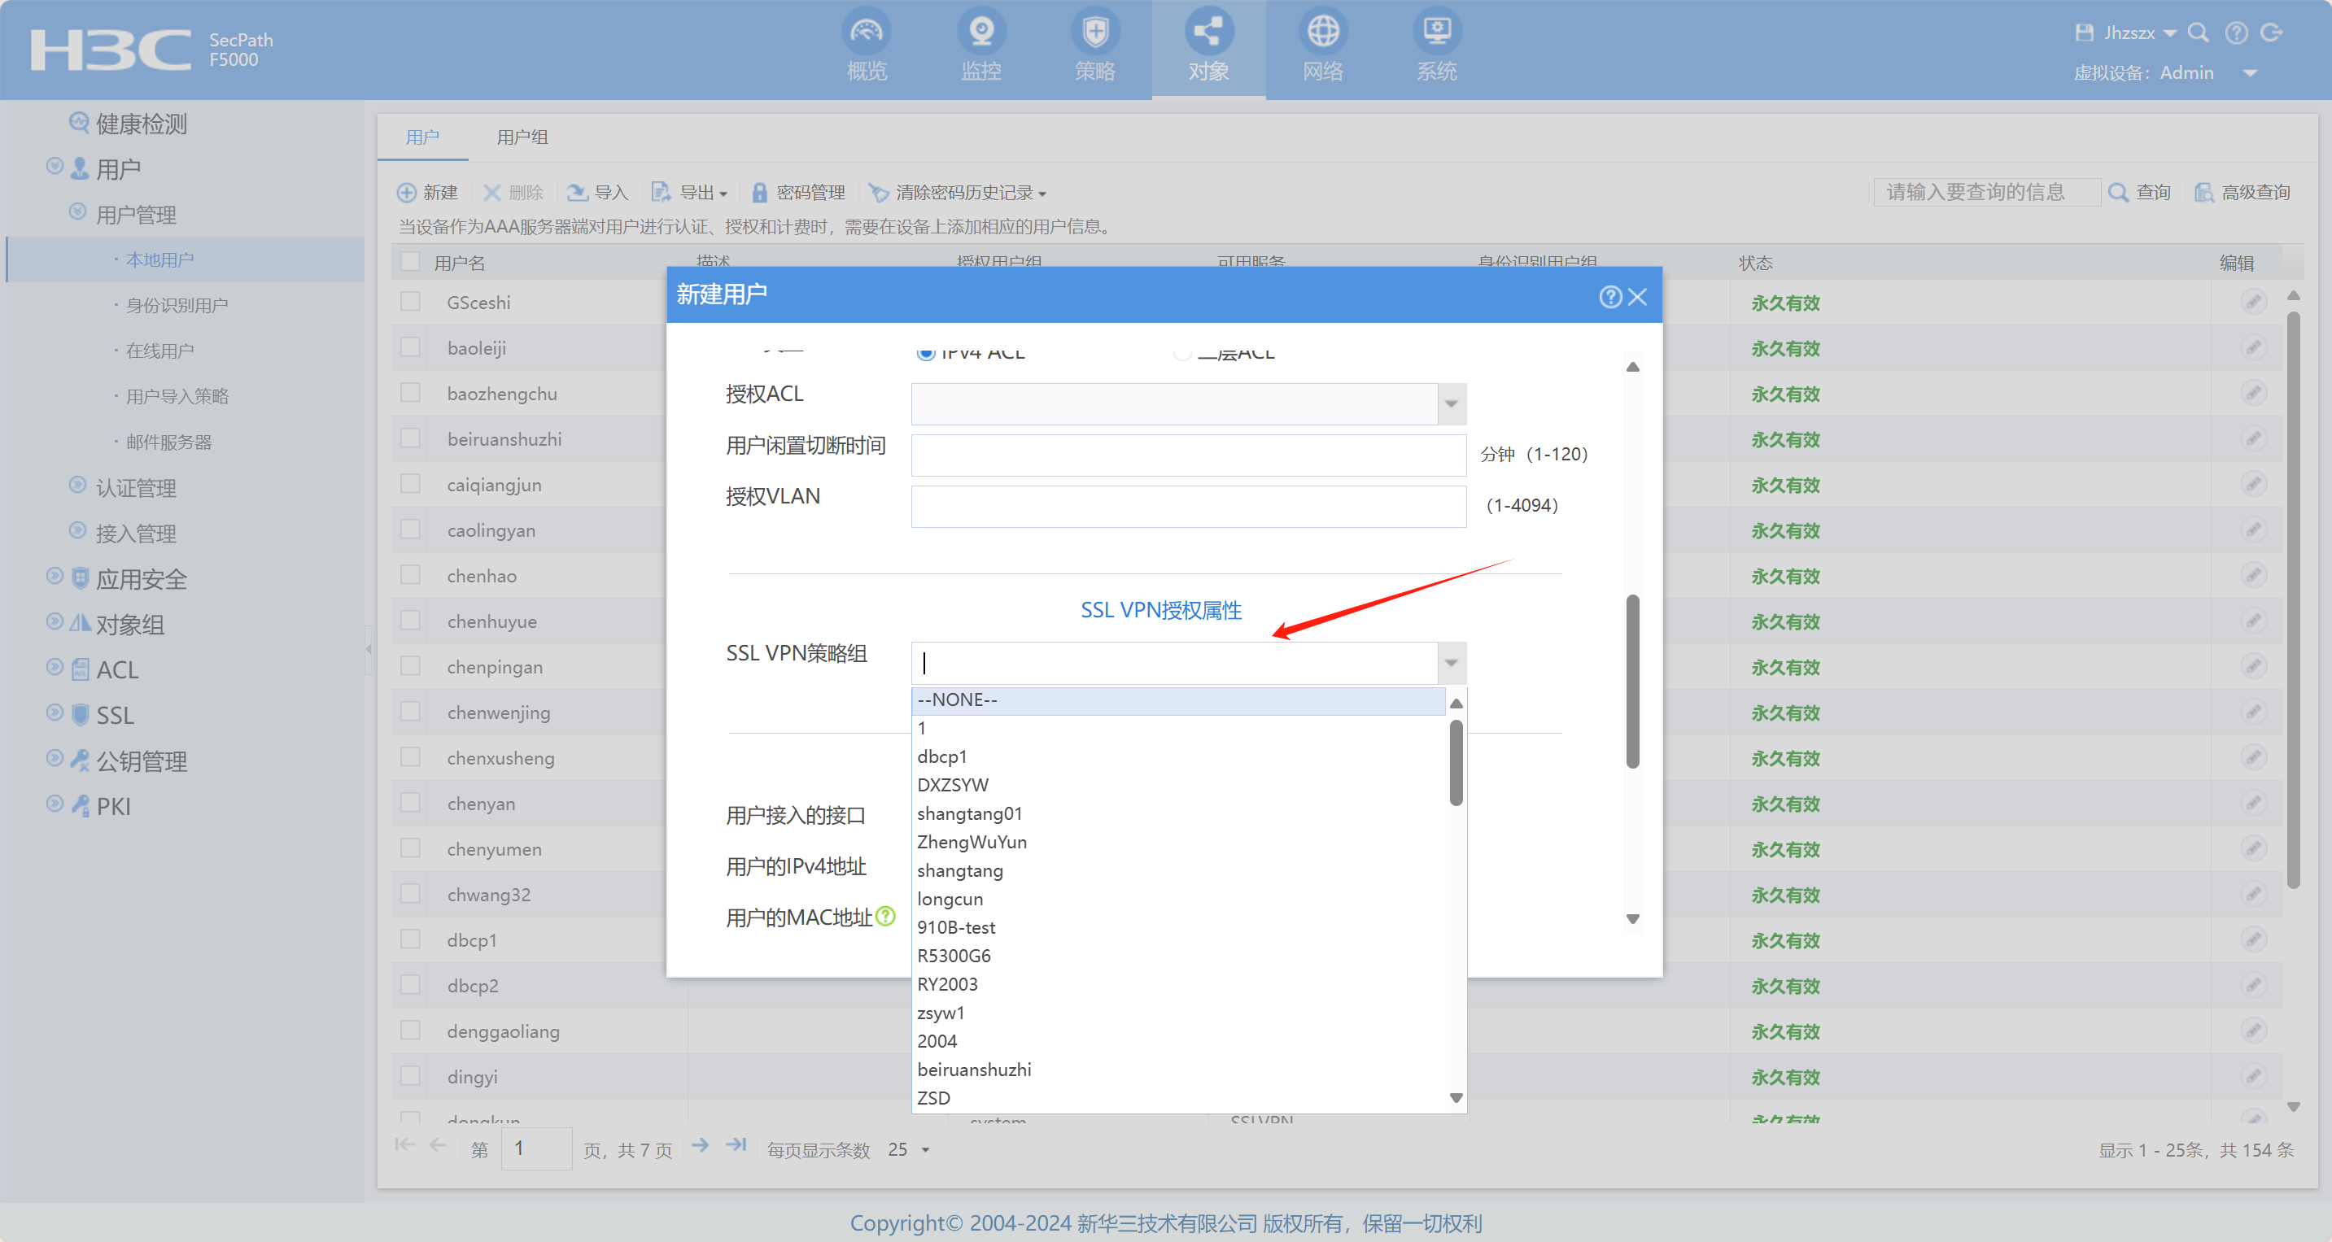Open the 授权ACL dropdown arrow
Viewport: 2332px width, 1242px height.
click(1451, 403)
